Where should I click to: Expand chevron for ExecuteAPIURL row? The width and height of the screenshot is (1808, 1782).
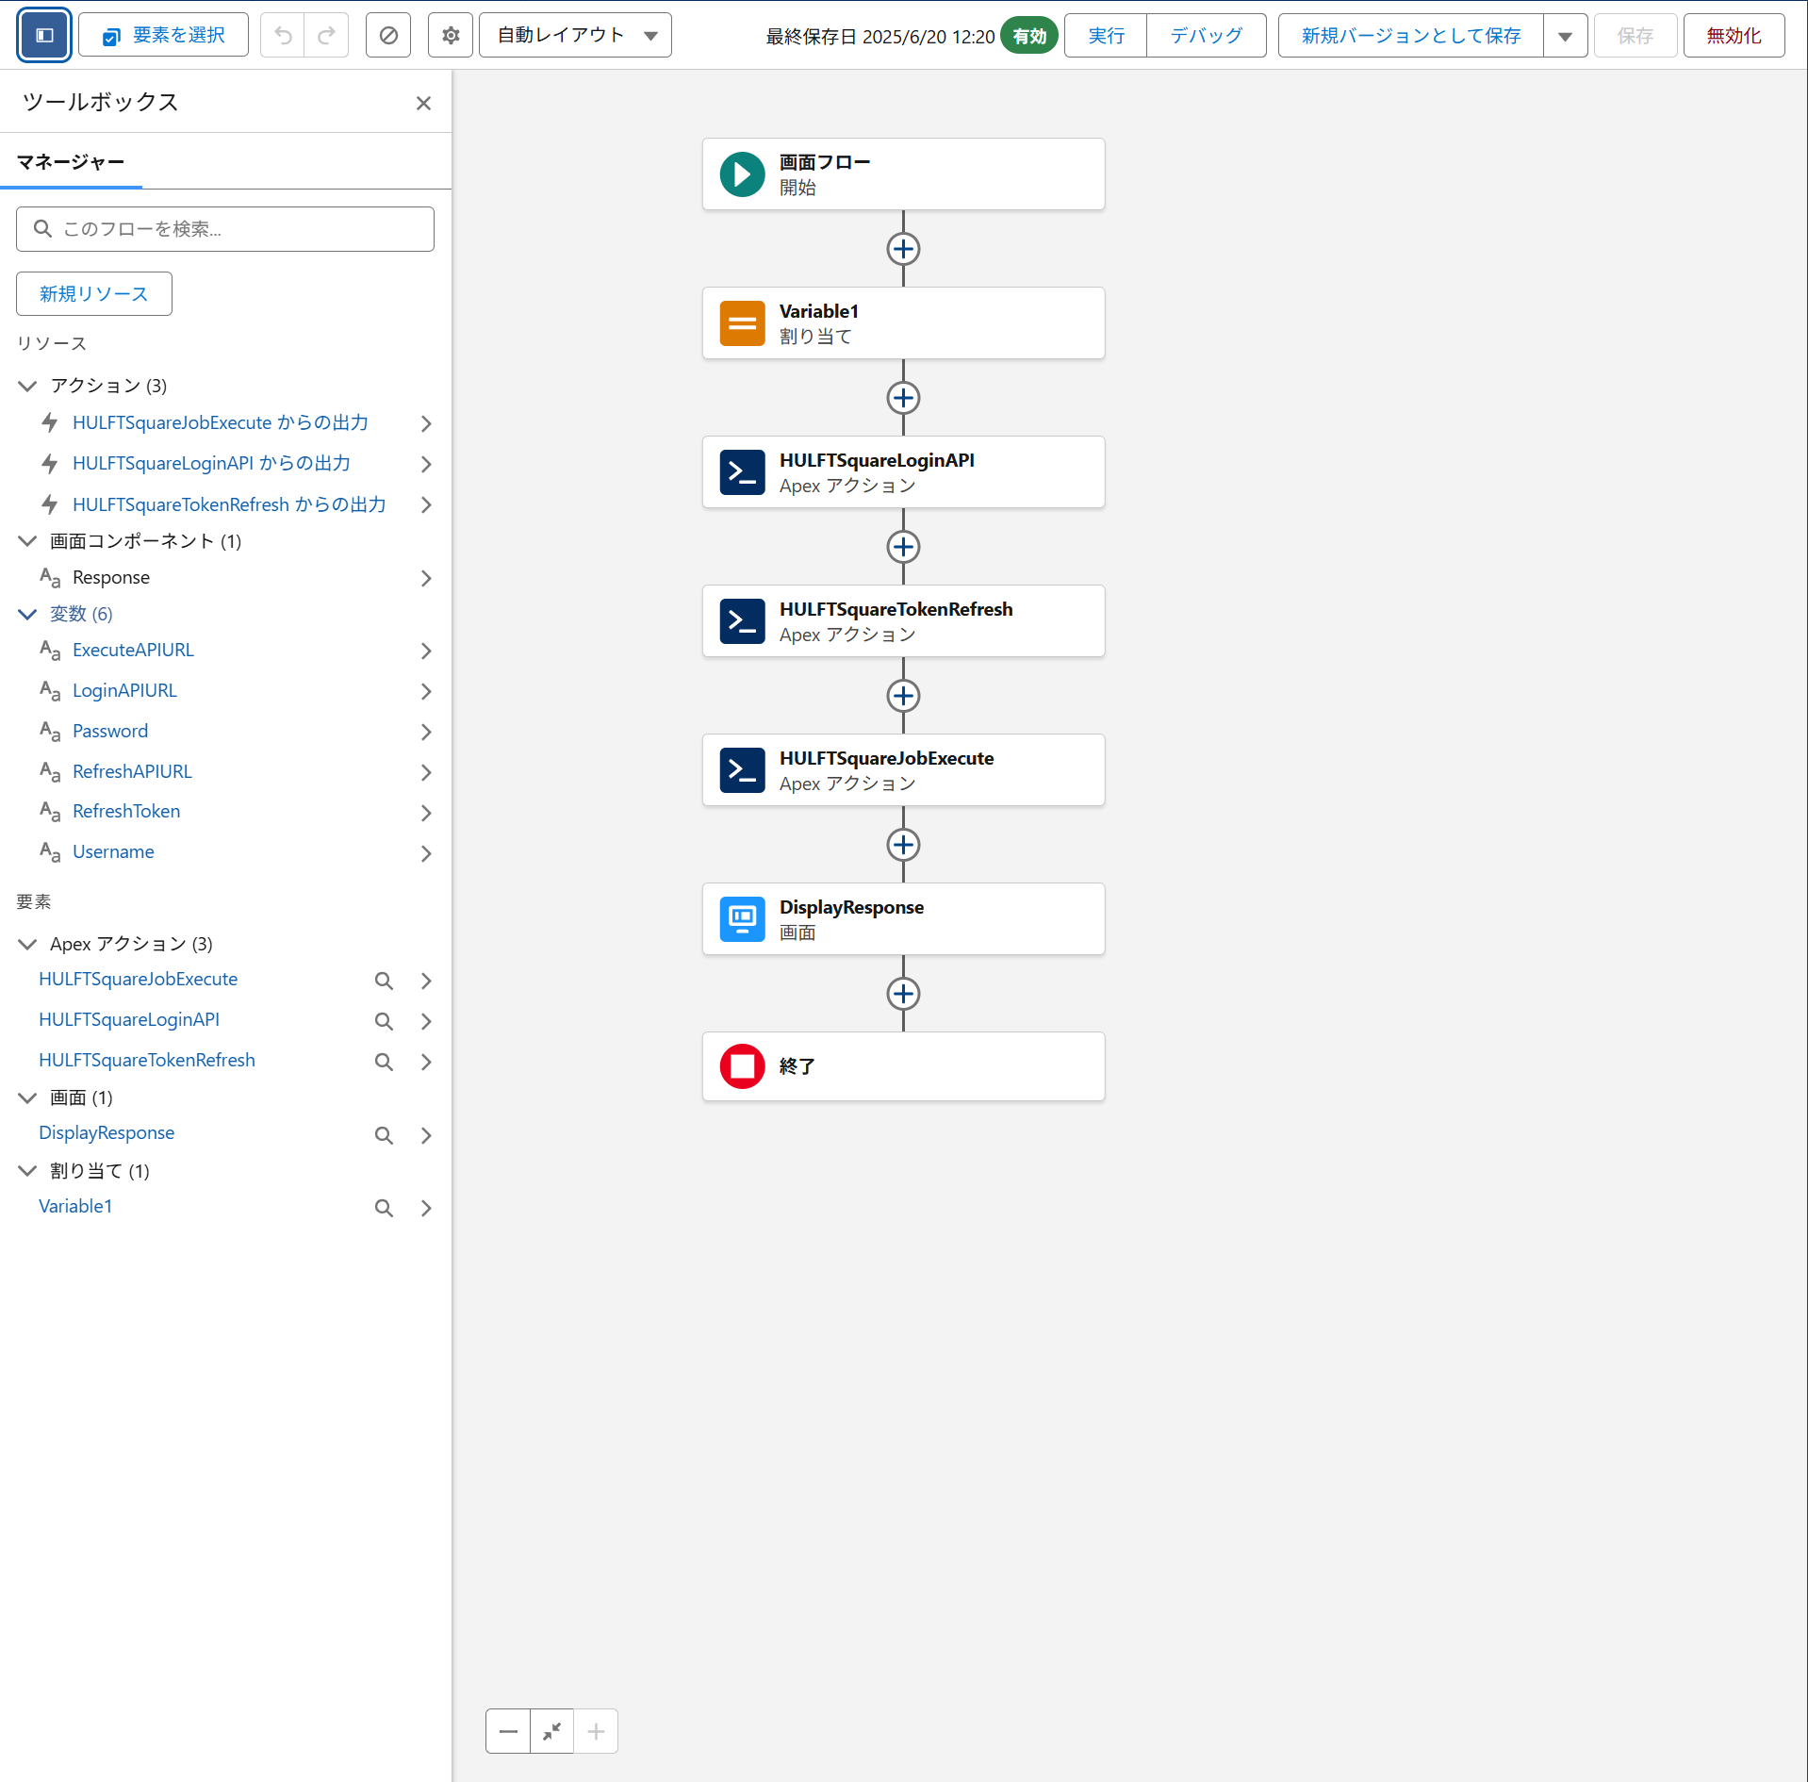point(426,651)
